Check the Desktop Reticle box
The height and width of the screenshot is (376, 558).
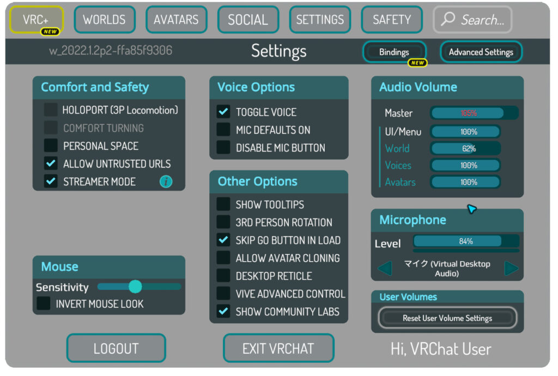pyautogui.click(x=223, y=276)
